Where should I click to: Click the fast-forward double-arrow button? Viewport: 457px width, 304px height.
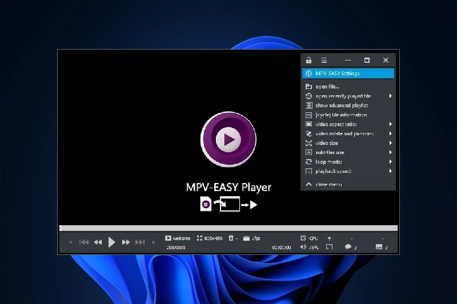pos(126,242)
